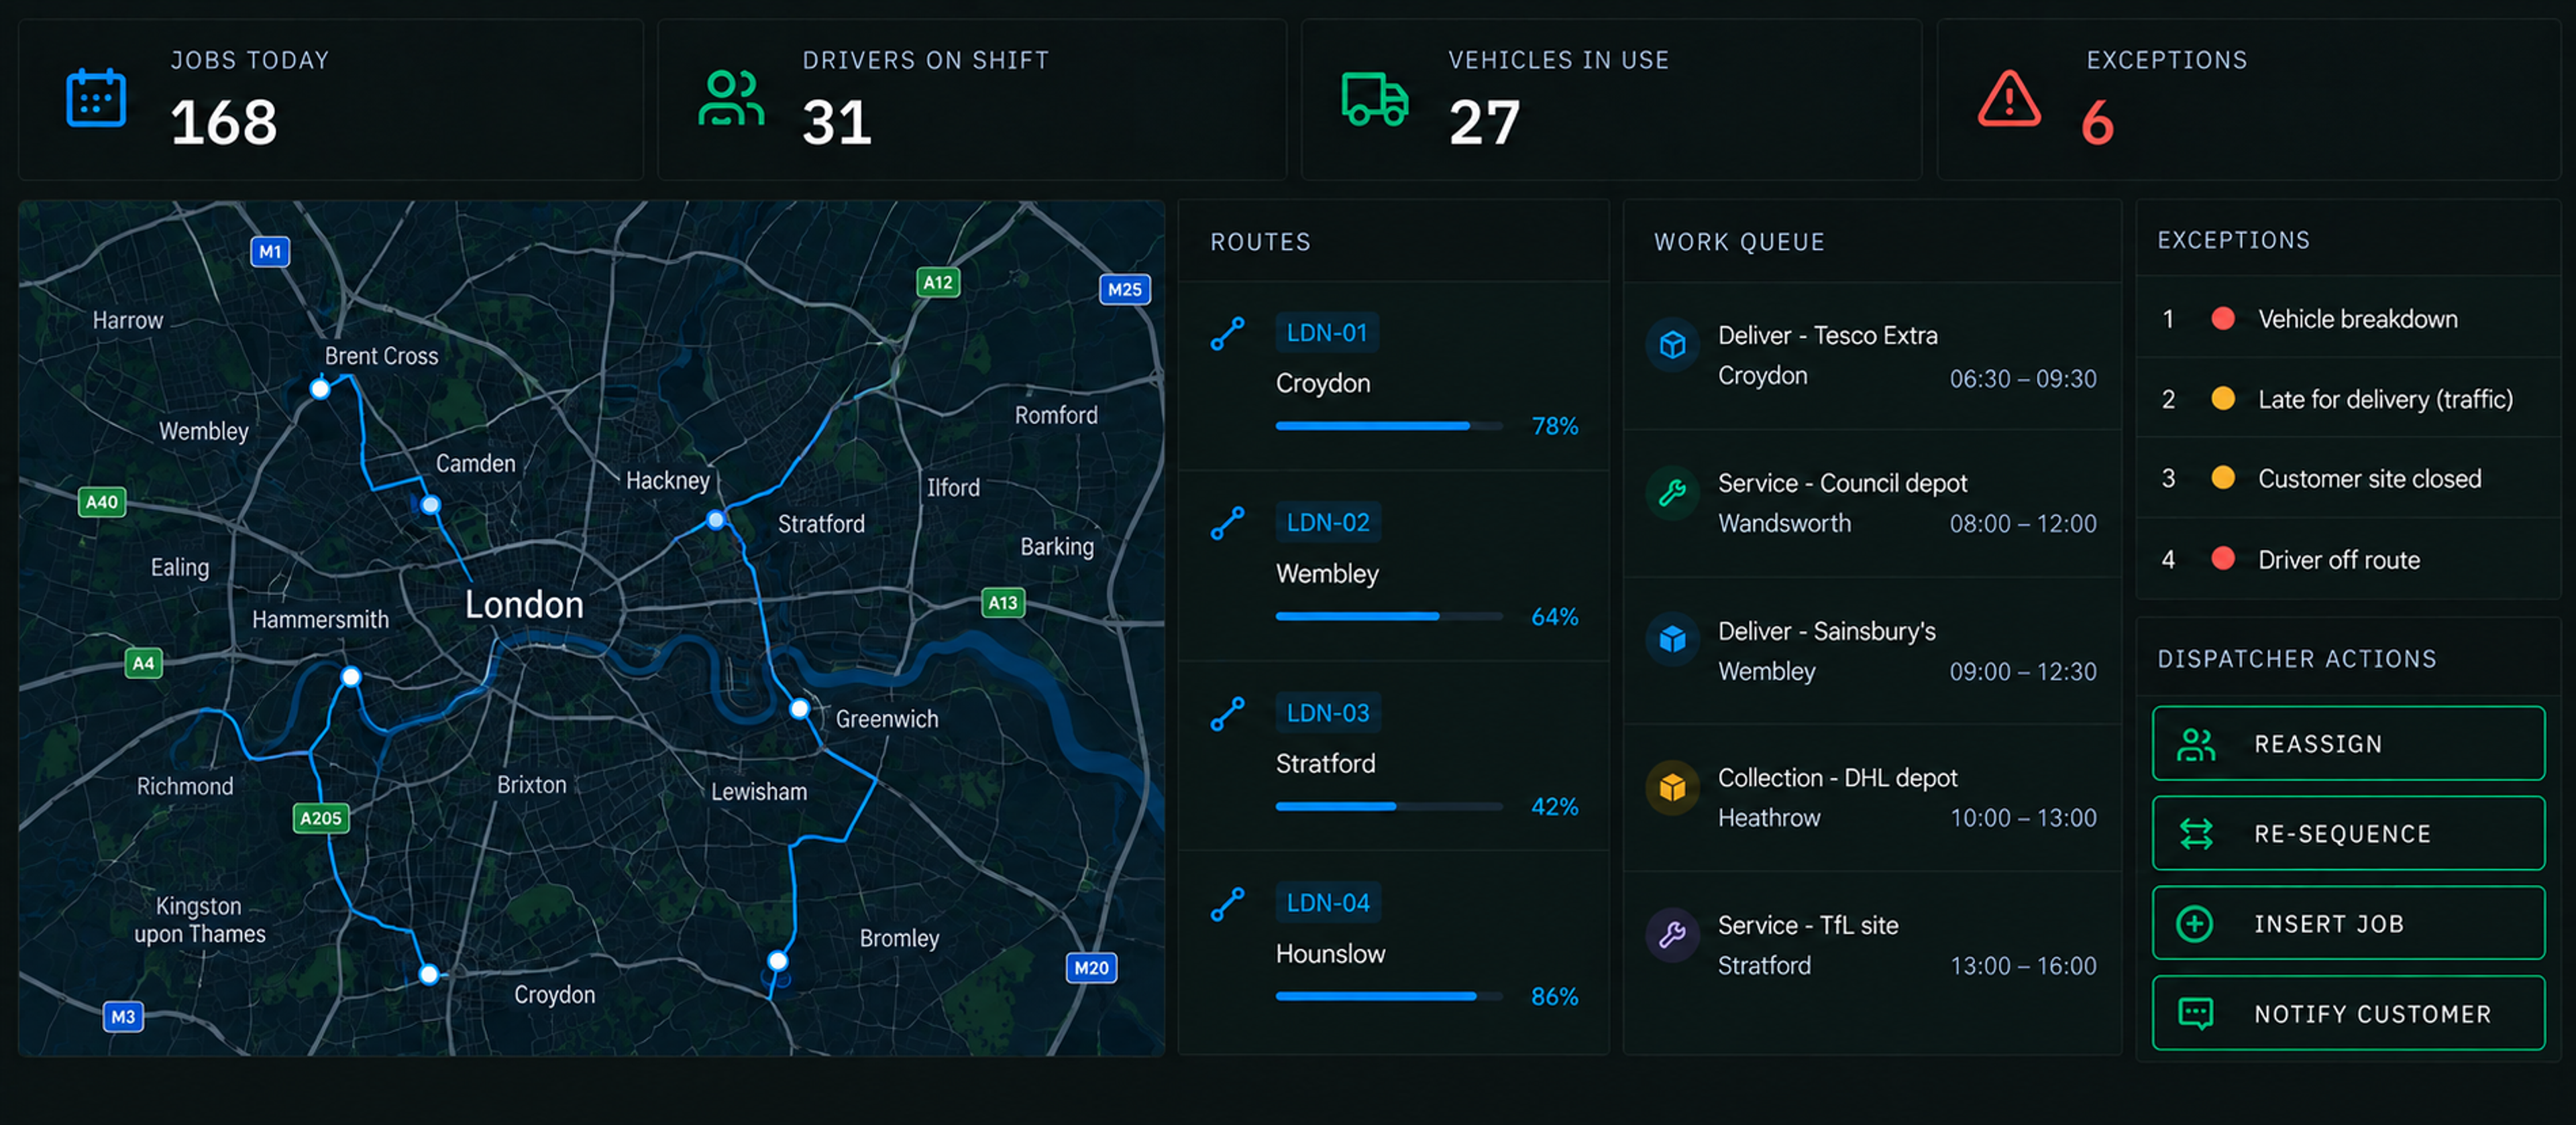Click the London label on the map
Viewport: 2576px width, 1125px height.
524,605
